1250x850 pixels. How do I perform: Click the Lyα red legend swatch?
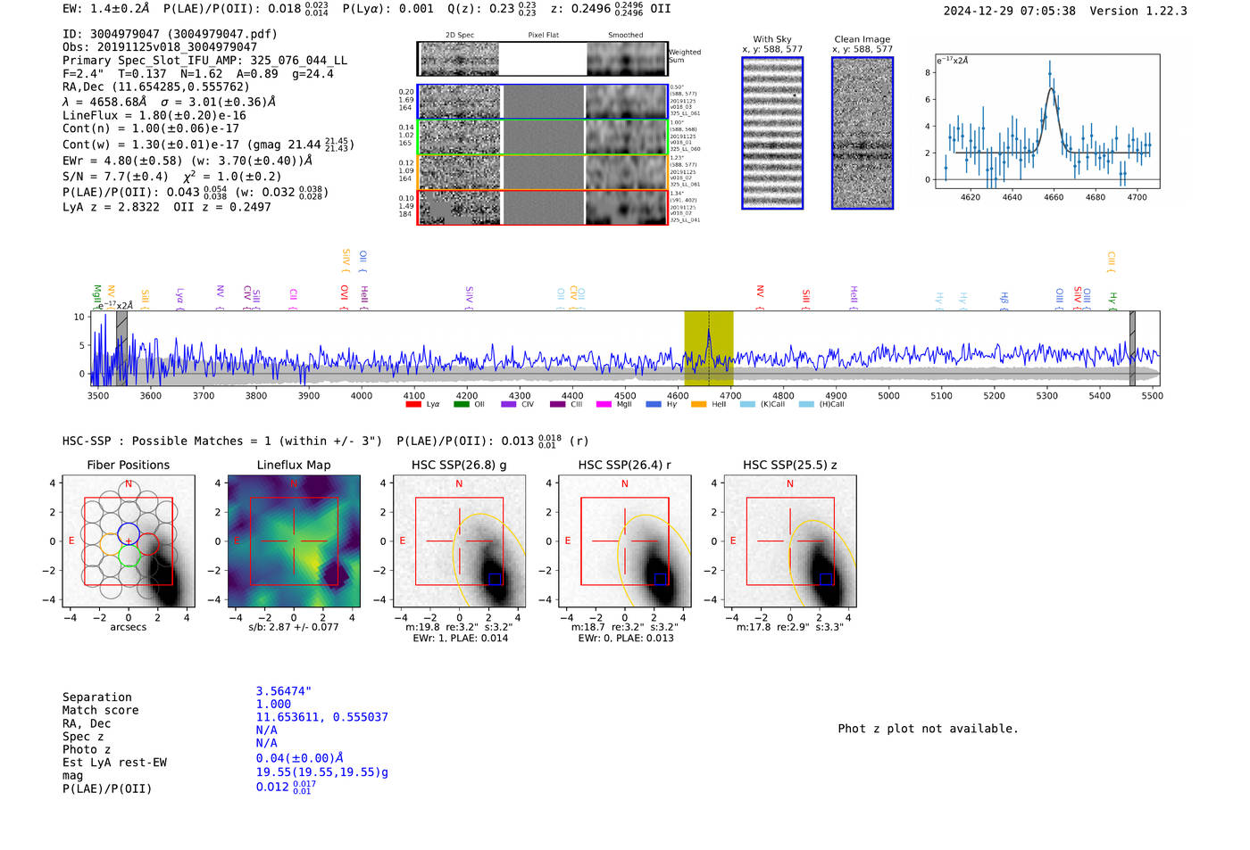[413, 404]
